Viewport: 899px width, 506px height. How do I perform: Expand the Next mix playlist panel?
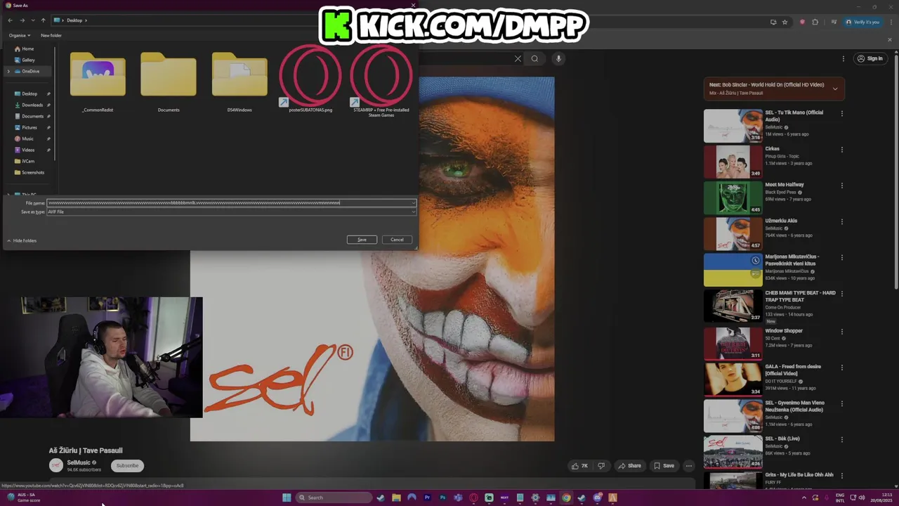tap(835, 89)
